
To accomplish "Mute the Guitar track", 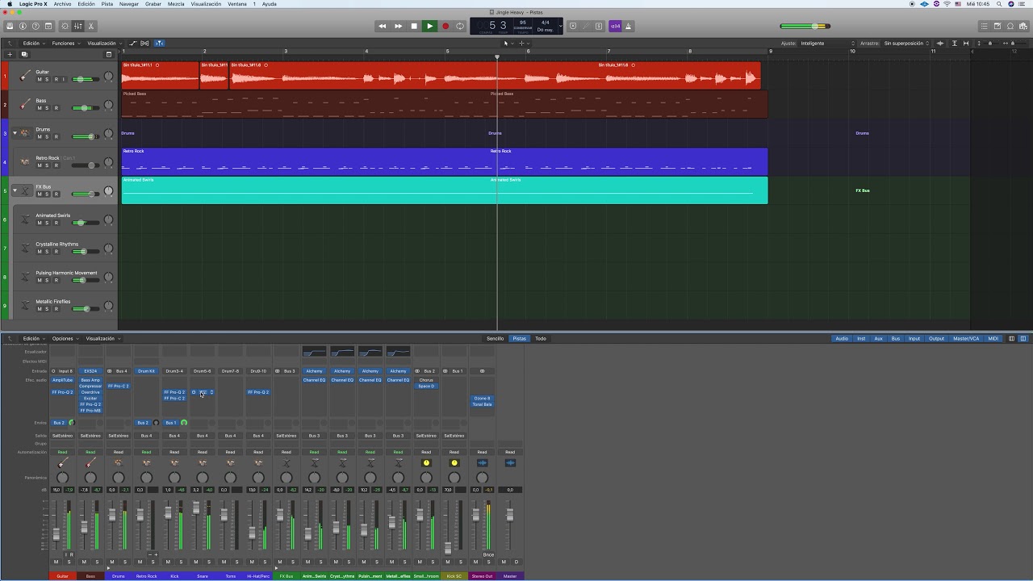I will pos(39,79).
